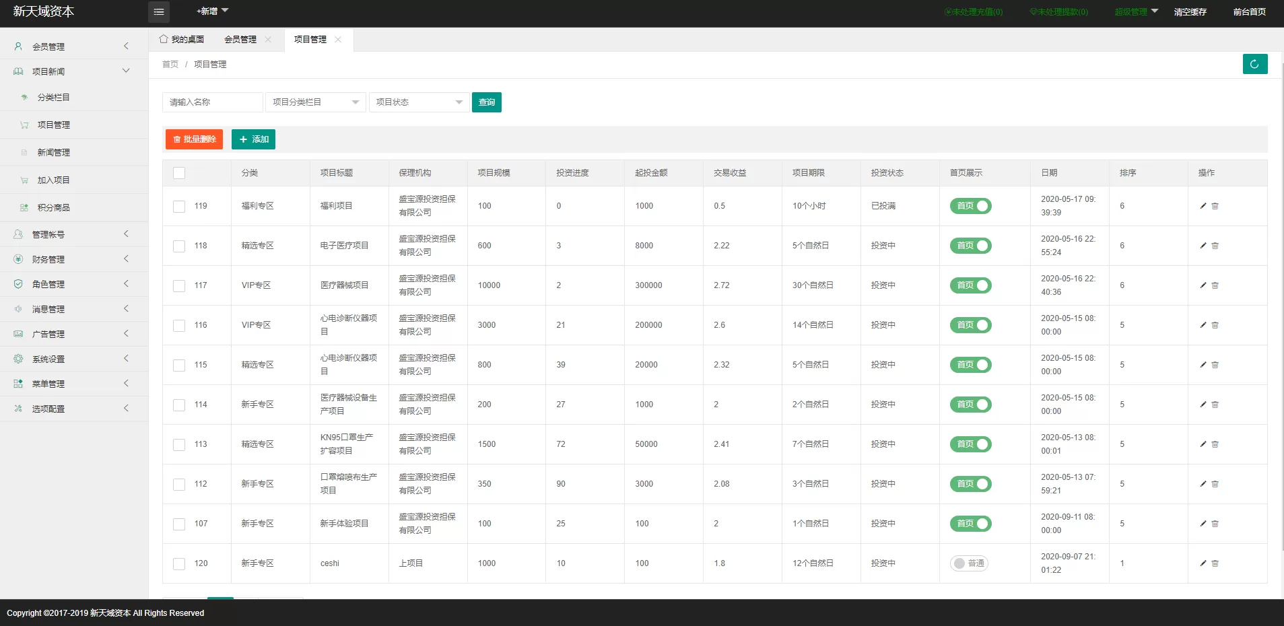Click the green refresh icon button
Screen dimensions: 1284x626
tap(1254, 64)
